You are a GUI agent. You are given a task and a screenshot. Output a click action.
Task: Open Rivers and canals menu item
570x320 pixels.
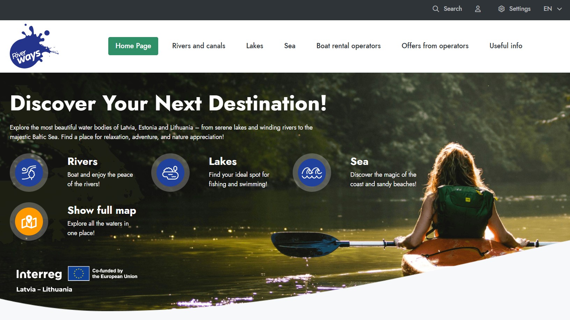click(x=199, y=46)
